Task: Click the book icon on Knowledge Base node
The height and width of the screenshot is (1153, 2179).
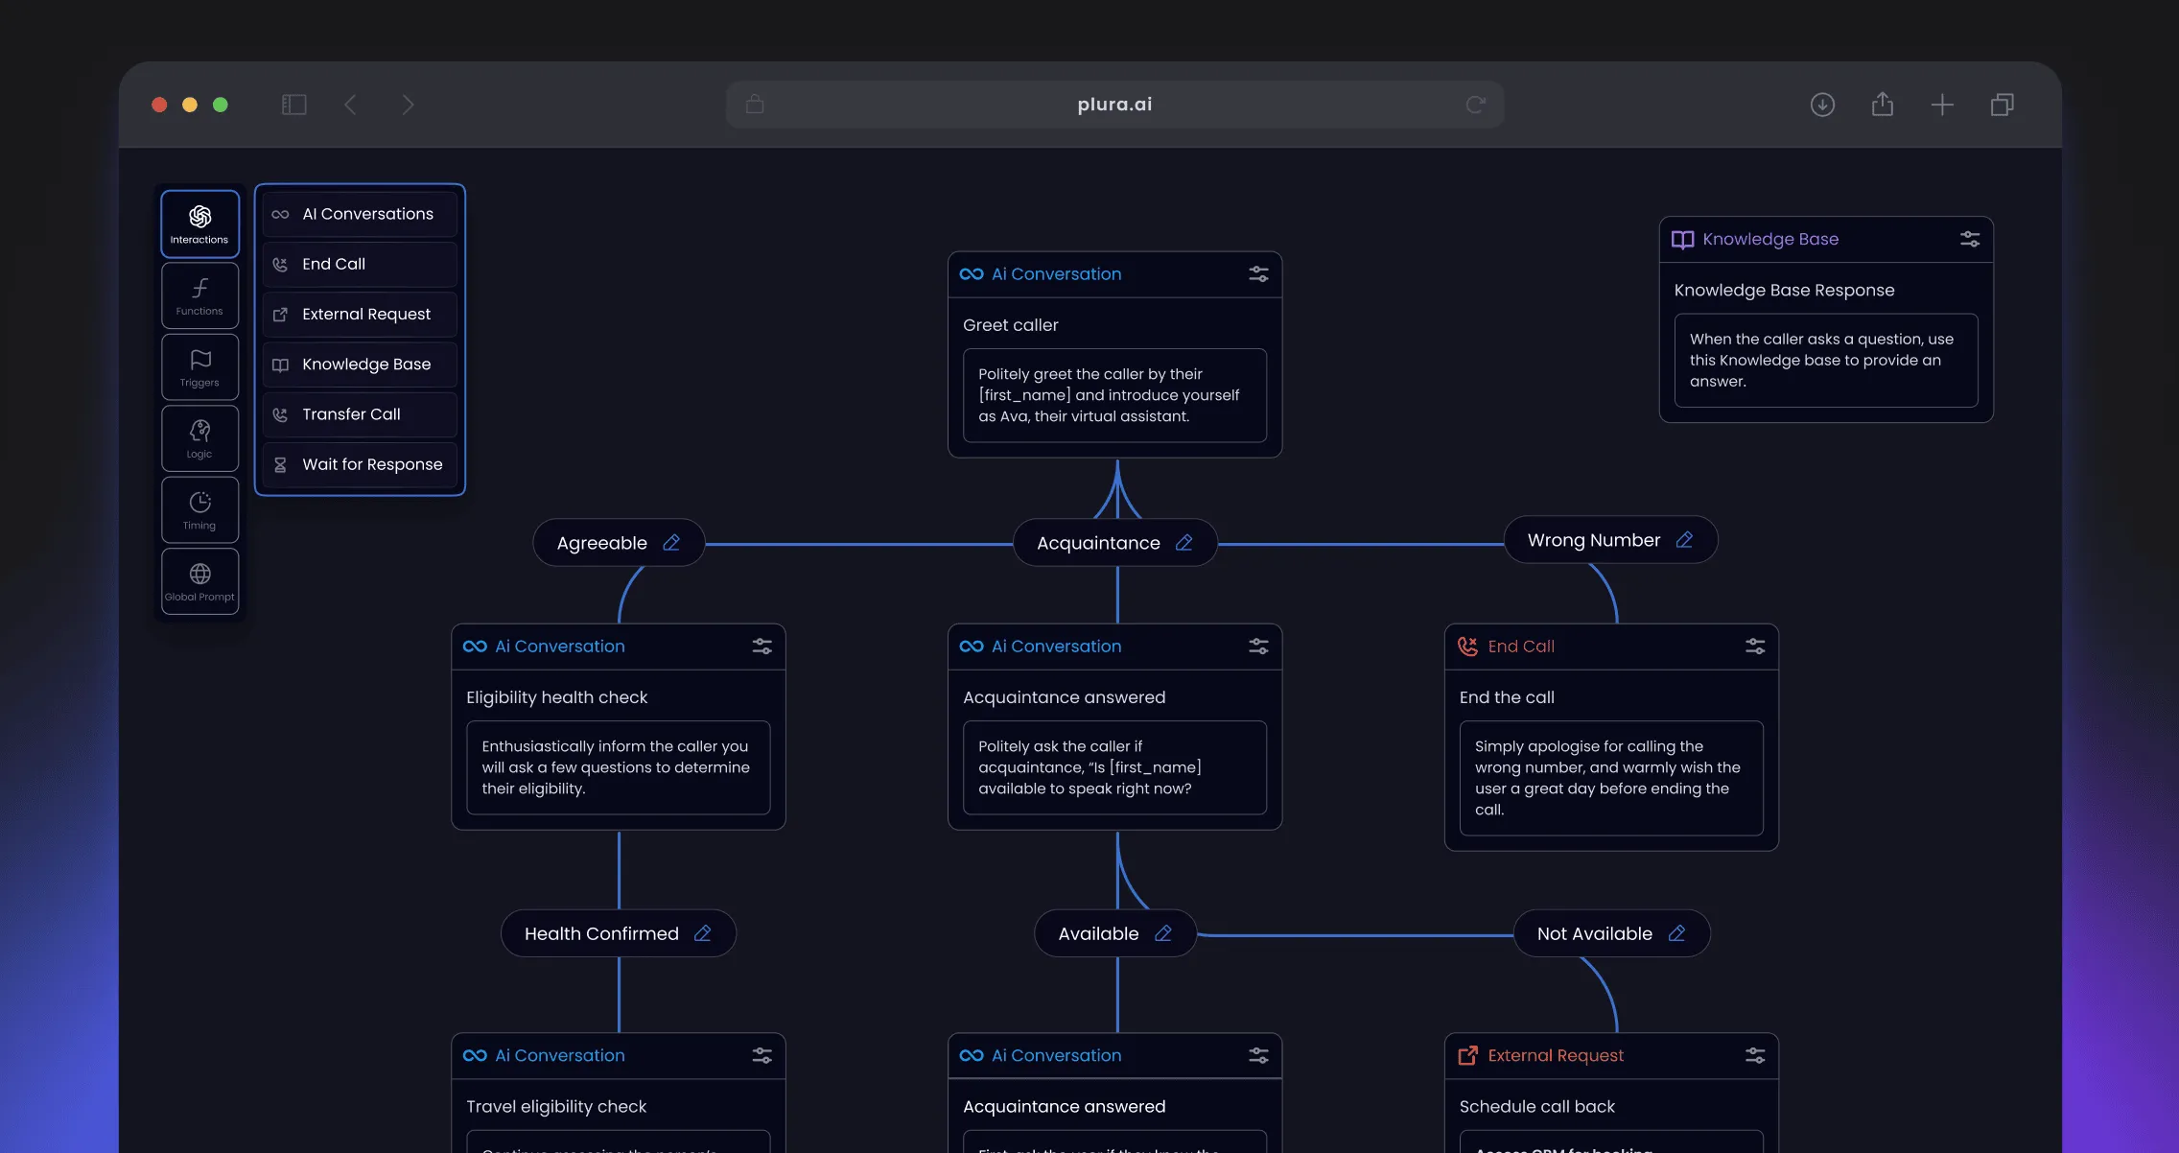Action: coord(1683,239)
